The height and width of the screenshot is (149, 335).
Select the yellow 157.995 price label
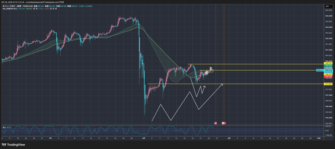point(328,84)
